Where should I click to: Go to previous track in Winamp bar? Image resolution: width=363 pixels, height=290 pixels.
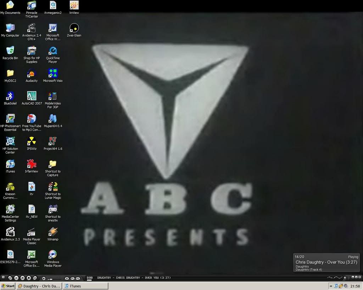point(10,278)
